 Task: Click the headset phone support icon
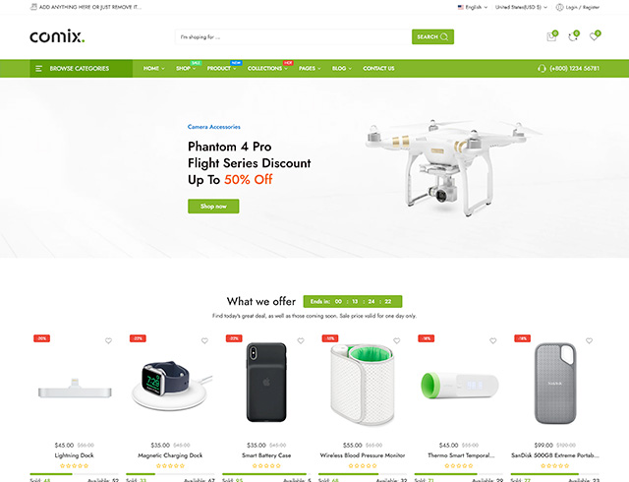542,69
